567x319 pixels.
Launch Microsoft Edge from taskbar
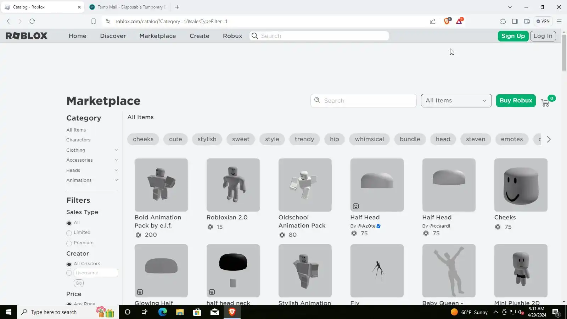pyautogui.click(x=162, y=312)
